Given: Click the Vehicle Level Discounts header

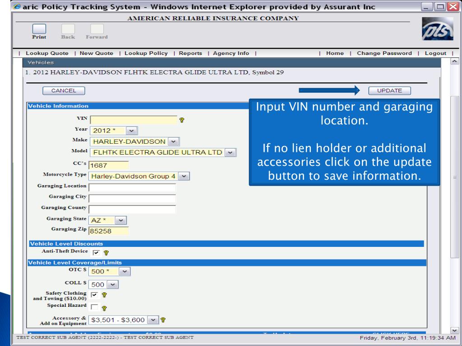Looking at the screenshot, I should 226,244.
